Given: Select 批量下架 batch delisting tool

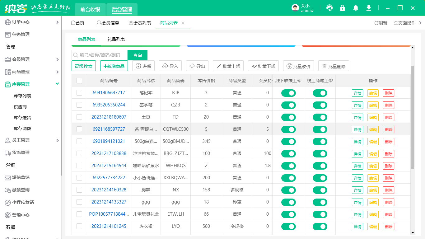Looking at the screenshot, I should (x=263, y=66).
